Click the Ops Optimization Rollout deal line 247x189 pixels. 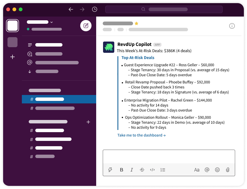coord(168,117)
